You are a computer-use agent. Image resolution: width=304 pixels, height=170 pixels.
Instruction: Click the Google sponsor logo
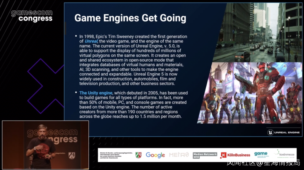(x=155, y=155)
